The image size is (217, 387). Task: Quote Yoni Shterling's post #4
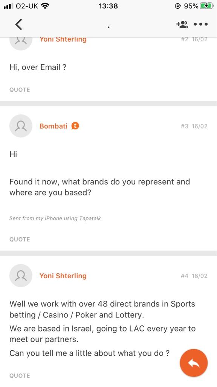(20, 375)
